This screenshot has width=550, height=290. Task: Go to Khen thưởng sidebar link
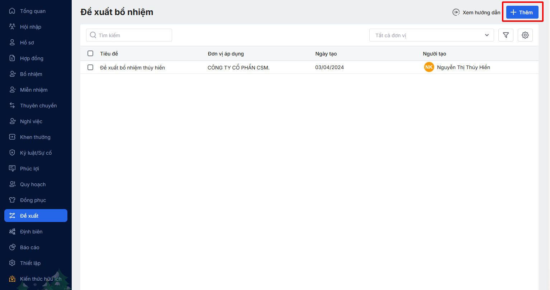[x=36, y=137]
